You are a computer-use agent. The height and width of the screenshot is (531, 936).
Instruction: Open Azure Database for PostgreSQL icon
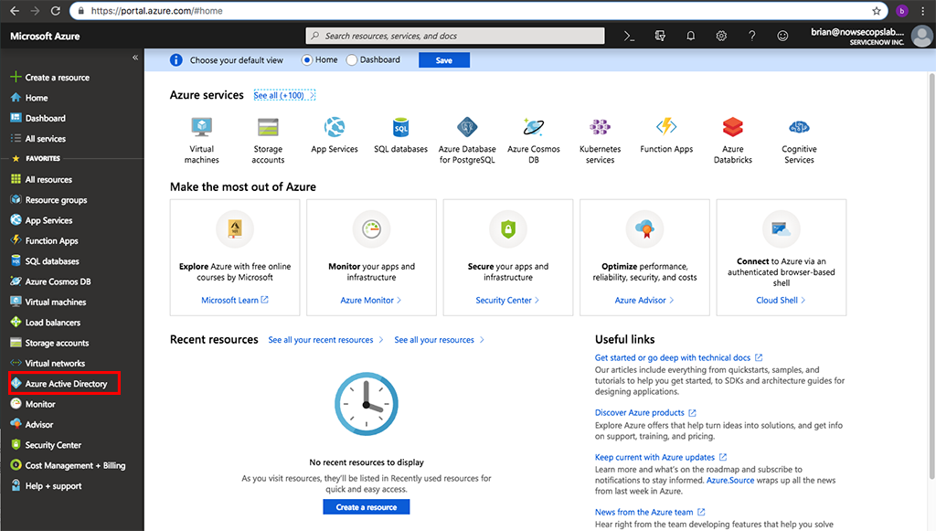pos(467,127)
